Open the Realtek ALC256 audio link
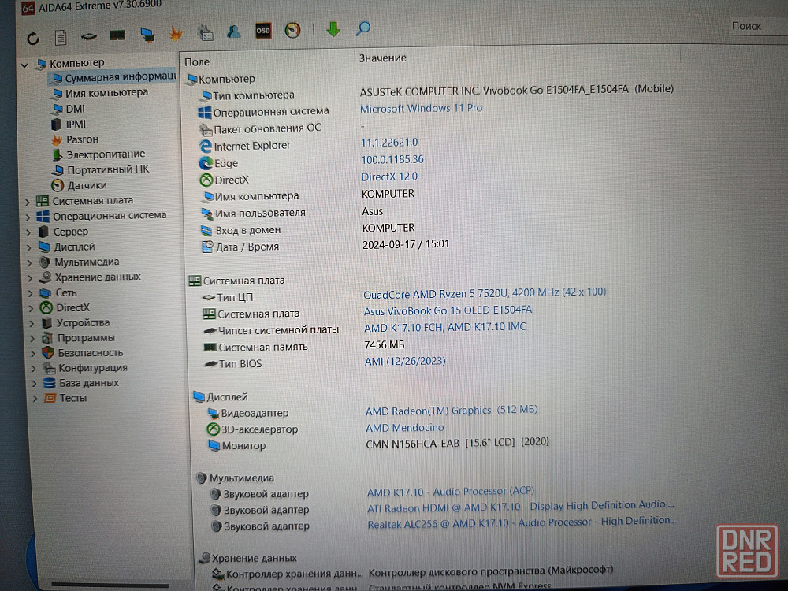788x591 pixels. [x=521, y=523]
